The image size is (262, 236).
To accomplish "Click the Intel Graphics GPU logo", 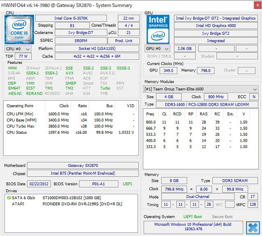I will (x=158, y=29).
